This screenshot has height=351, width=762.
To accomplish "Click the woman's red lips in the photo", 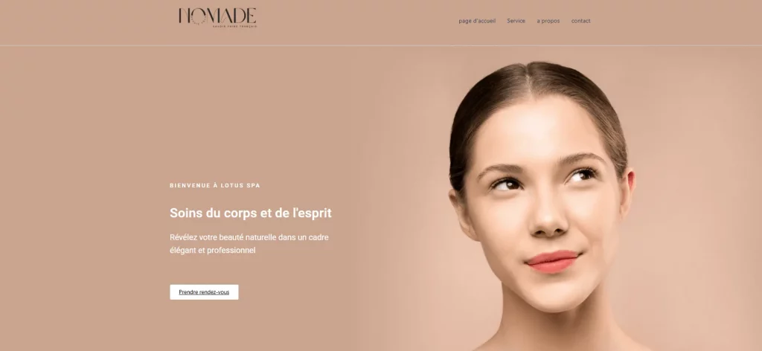I will (x=553, y=261).
